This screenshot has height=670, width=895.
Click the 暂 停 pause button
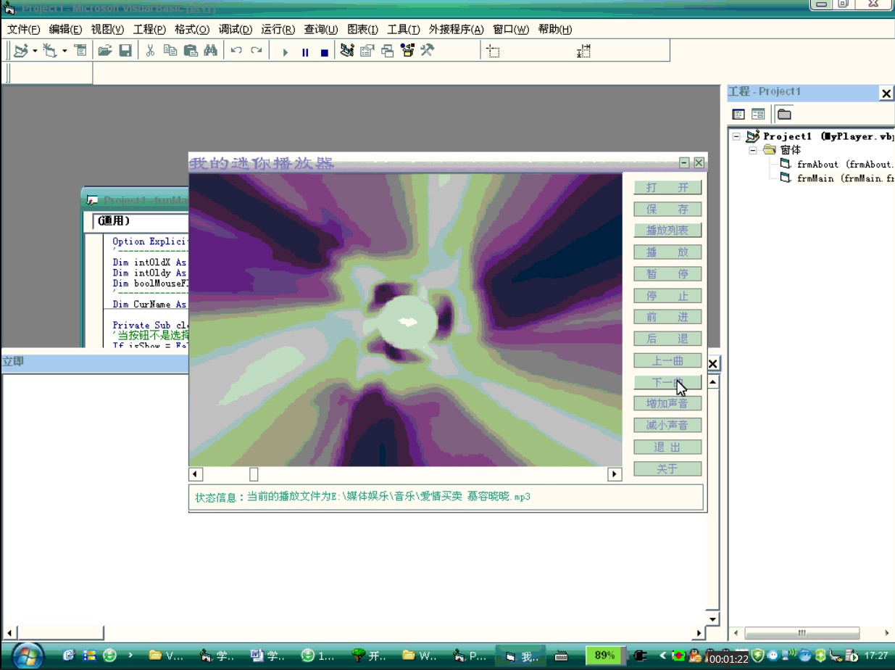point(667,273)
